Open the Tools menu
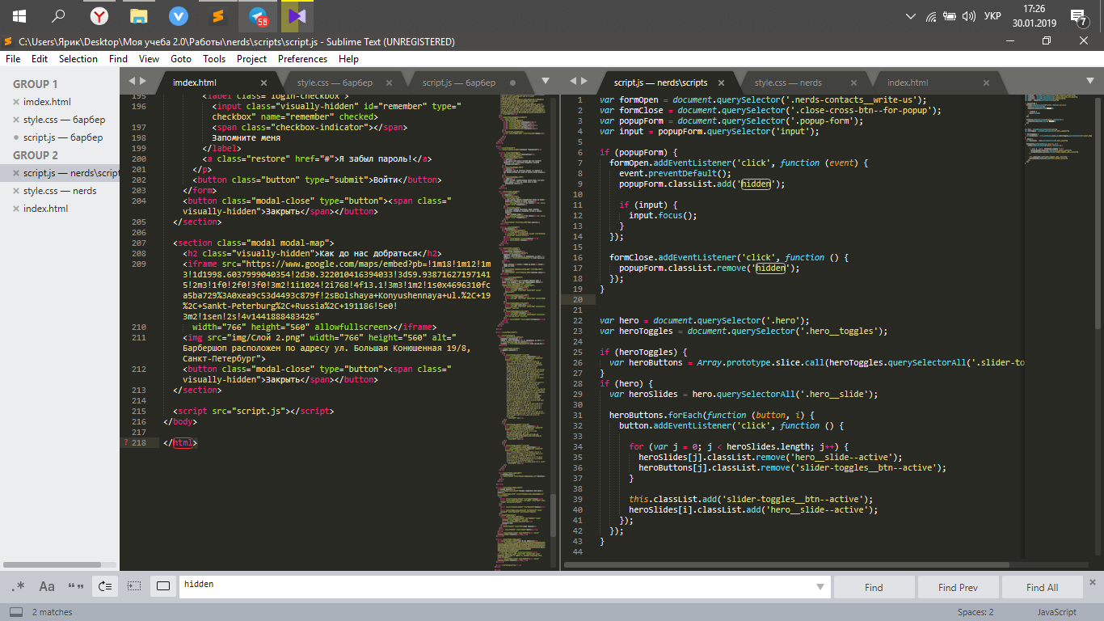The height and width of the screenshot is (621, 1104). click(x=214, y=59)
